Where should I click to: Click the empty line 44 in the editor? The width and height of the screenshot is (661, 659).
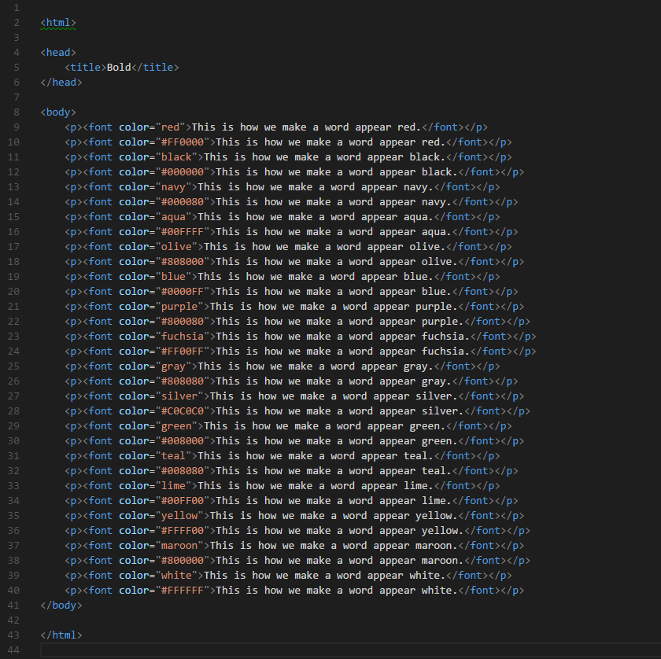350,650
